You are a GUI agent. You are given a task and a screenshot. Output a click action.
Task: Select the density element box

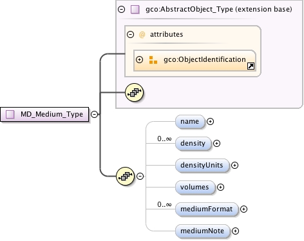(x=193, y=144)
